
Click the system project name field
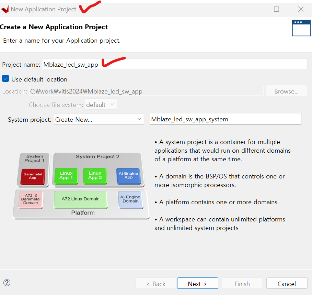coord(226,119)
